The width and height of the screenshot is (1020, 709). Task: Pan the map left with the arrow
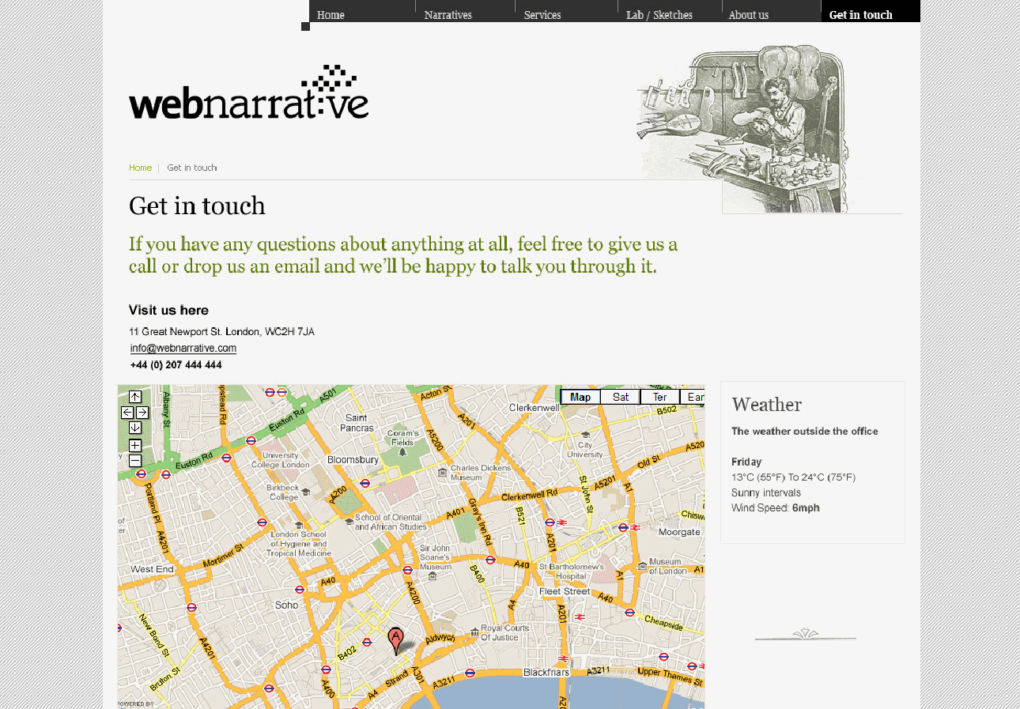click(127, 413)
